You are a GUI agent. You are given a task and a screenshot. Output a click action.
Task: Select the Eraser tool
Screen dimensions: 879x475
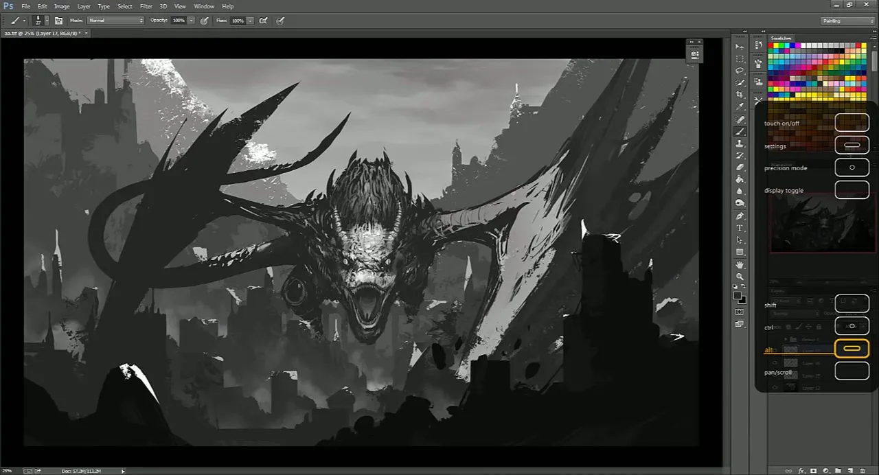[740, 167]
